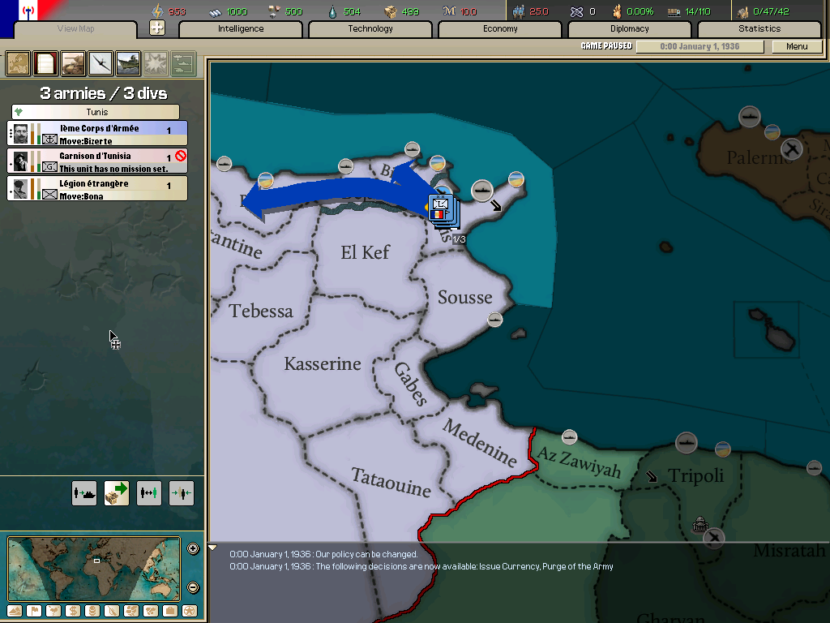830x623 pixels.
Task: Toggle the supply crate with green arrow button
Action: point(117,492)
